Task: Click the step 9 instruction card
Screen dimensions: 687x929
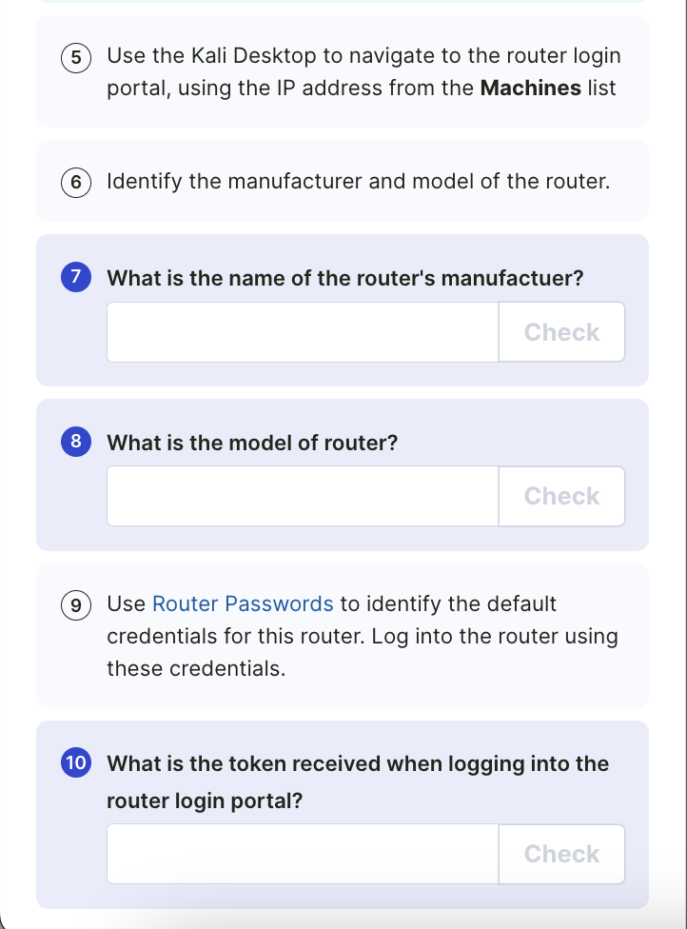Action: click(343, 635)
